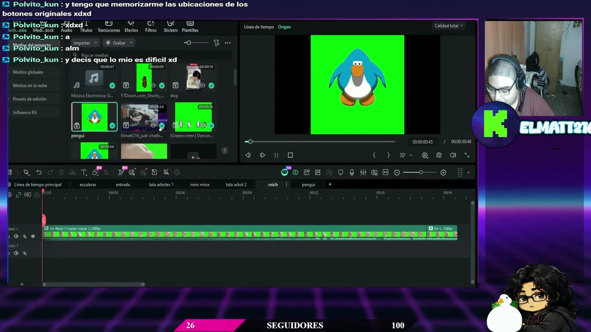The image size is (591, 332).
Task: Adjust the timeline zoom slider
Action: click(x=420, y=172)
